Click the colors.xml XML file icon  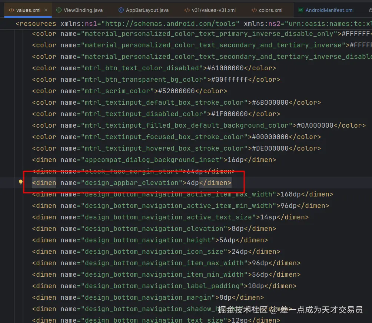pos(254,10)
